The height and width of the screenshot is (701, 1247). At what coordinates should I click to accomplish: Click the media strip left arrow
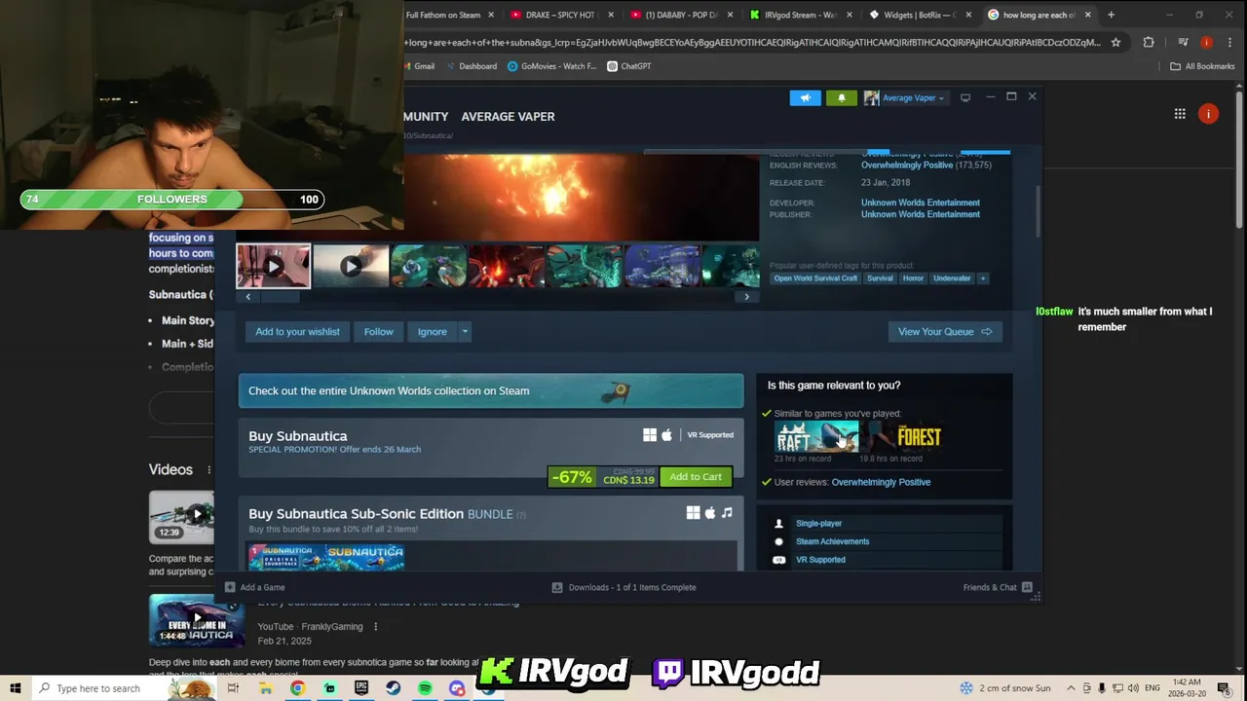pos(247,297)
